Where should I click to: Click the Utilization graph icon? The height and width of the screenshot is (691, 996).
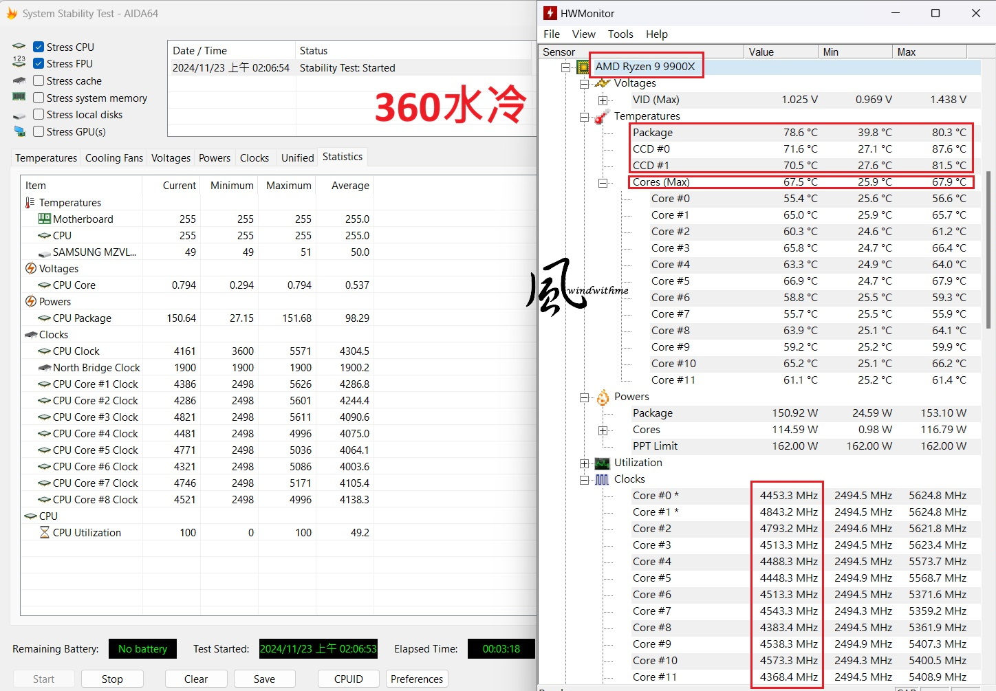pyautogui.click(x=602, y=463)
